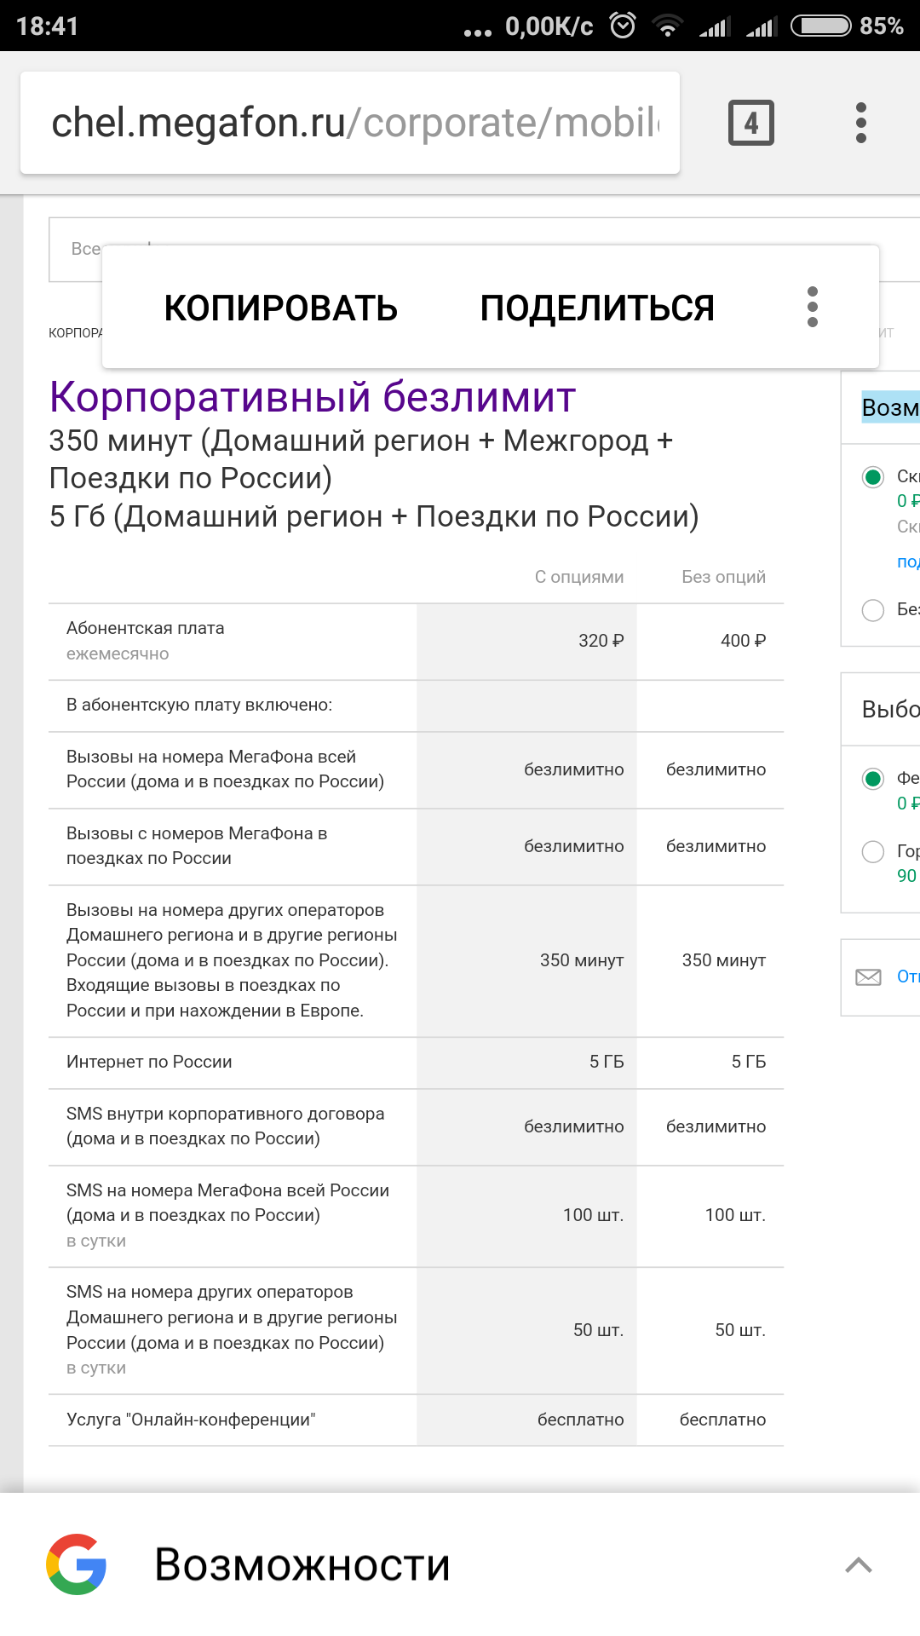This screenshot has height=1636, width=920.
Task: Open the browser tab switcher showing 4
Action: pos(750,123)
